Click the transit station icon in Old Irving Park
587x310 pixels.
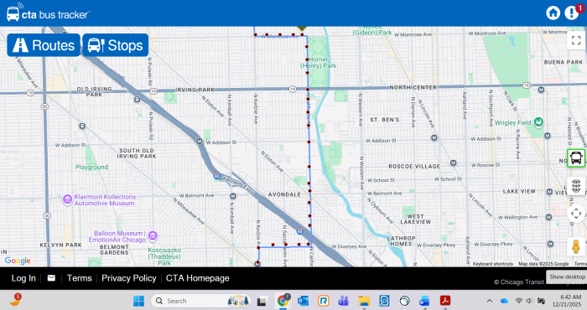[x=137, y=99]
